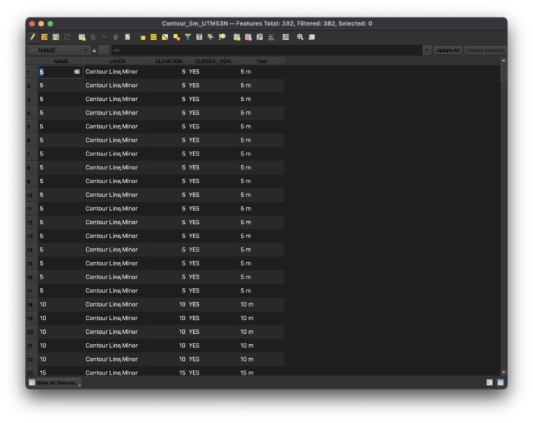Click the Deselect all features icon
Screen dimensions: 533x423
176,37
